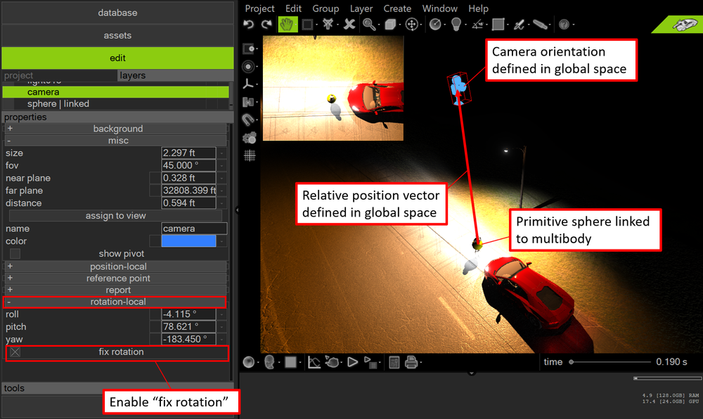Click the report sheet icon

click(394, 362)
